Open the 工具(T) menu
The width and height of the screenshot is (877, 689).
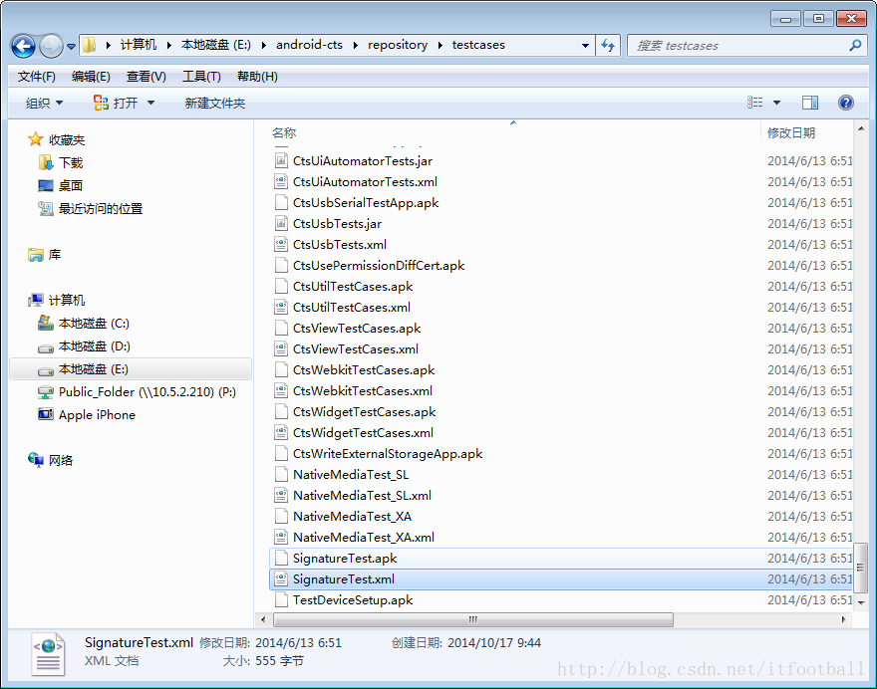(x=201, y=77)
